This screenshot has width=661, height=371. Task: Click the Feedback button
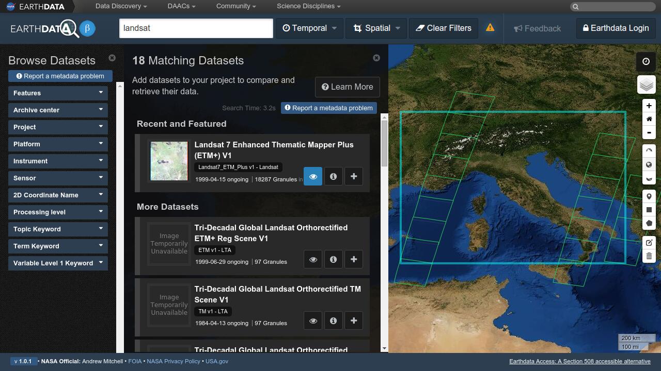(538, 28)
